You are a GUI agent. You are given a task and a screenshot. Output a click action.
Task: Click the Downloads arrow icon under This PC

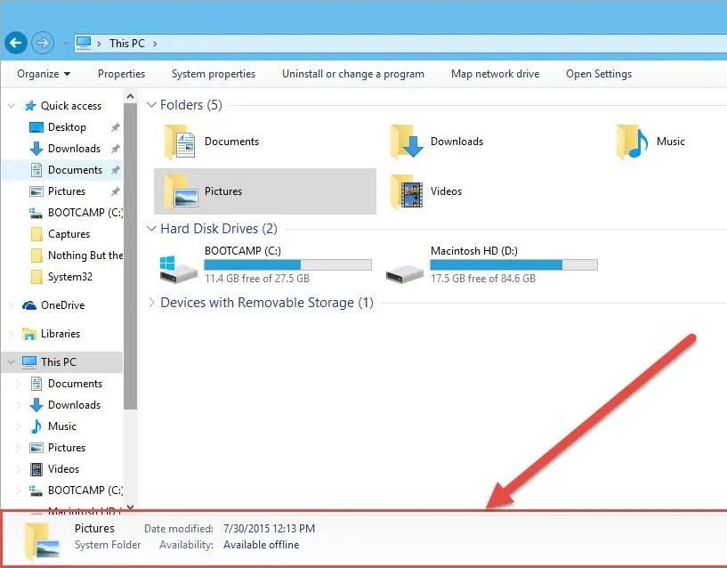click(x=36, y=405)
